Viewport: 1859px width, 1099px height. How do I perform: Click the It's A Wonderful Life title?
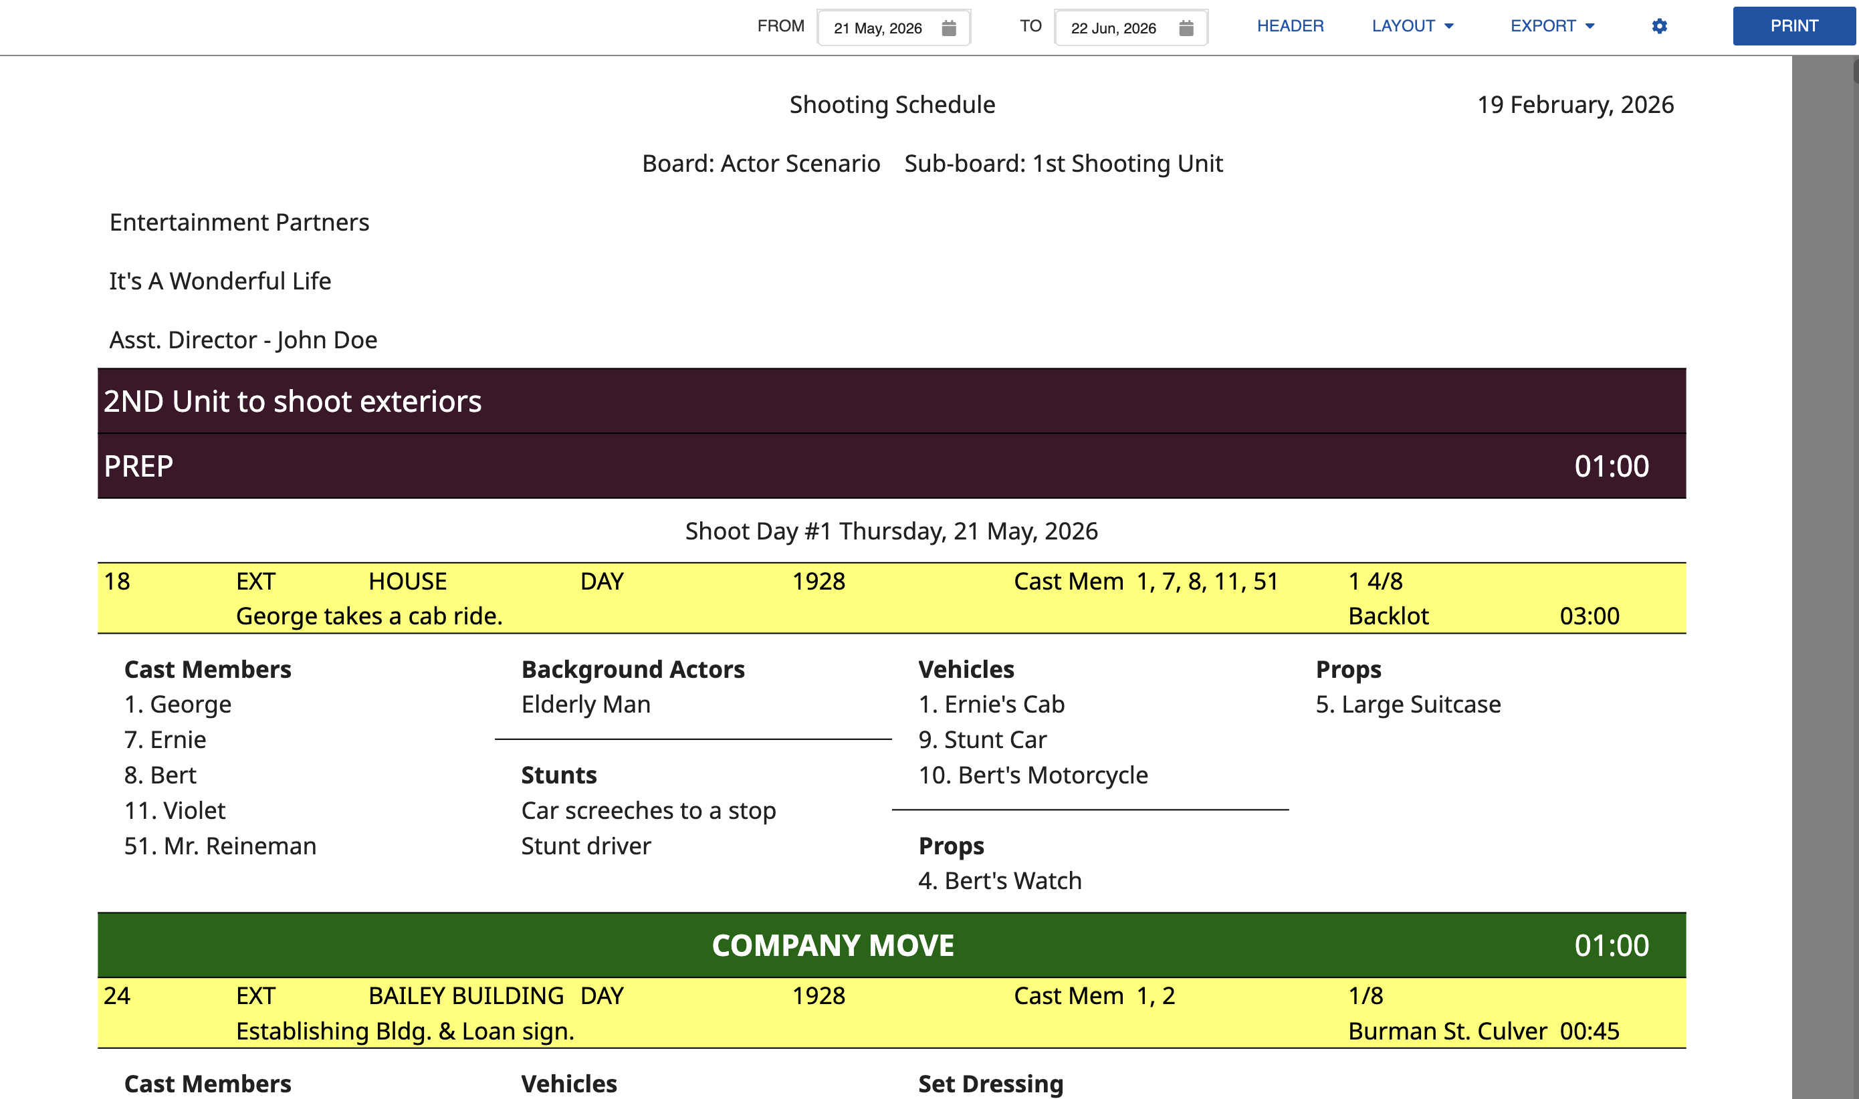220,281
